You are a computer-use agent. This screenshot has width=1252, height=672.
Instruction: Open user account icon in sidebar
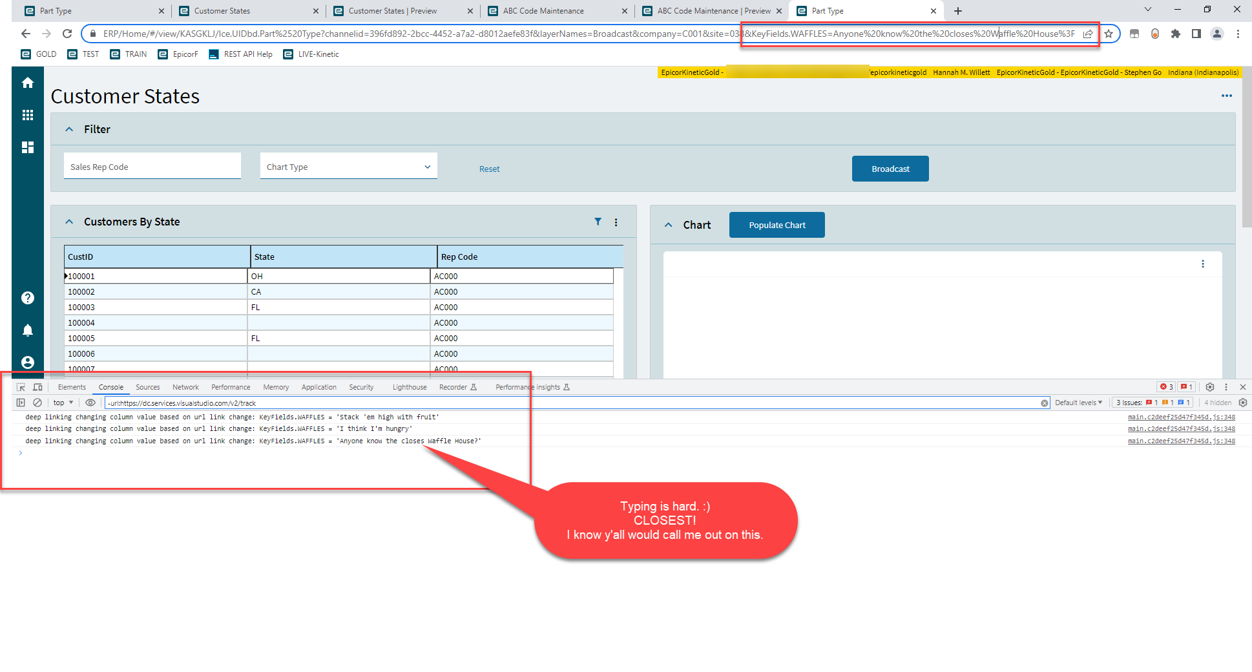[x=28, y=362]
